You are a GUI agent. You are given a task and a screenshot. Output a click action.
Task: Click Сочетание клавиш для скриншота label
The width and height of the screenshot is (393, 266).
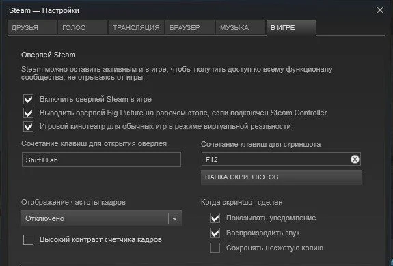pyautogui.click(x=260, y=144)
